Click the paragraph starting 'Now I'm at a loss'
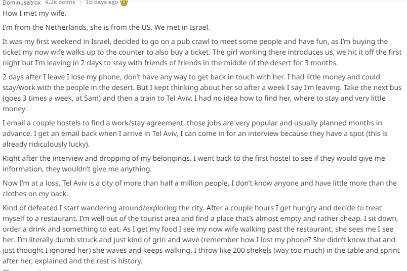Image resolution: width=407 pixels, height=271 pixels. pyautogui.click(x=199, y=189)
